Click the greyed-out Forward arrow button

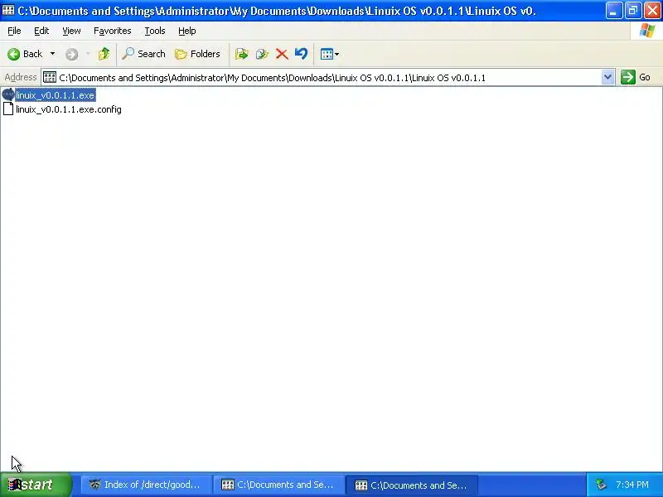pos(71,54)
